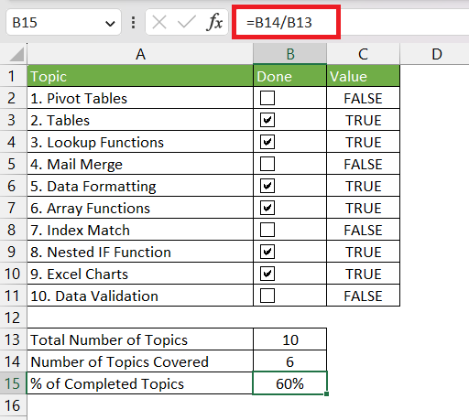The width and height of the screenshot is (469, 420).
Task: Click the Name Box showing B15
Action: pos(63,22)
